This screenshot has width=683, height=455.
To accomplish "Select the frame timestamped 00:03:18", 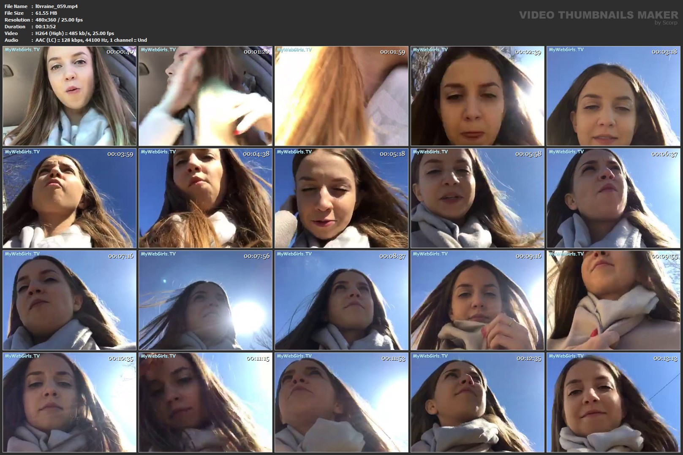I will click(613, 96).
